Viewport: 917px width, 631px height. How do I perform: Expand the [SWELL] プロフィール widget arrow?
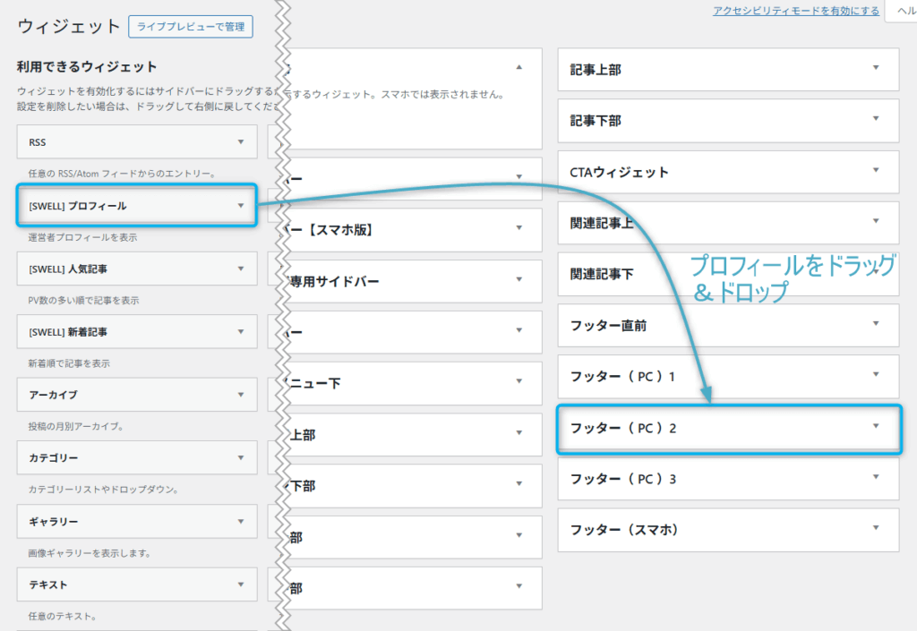(x=241, y=206)
